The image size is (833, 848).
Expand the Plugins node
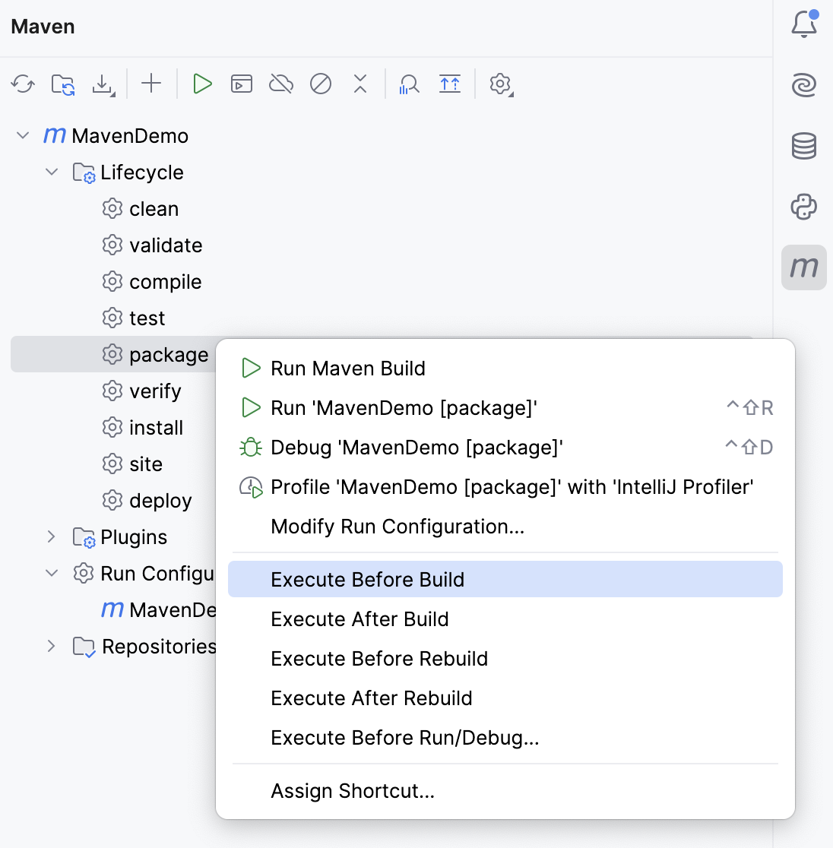[x=50, y=536]
